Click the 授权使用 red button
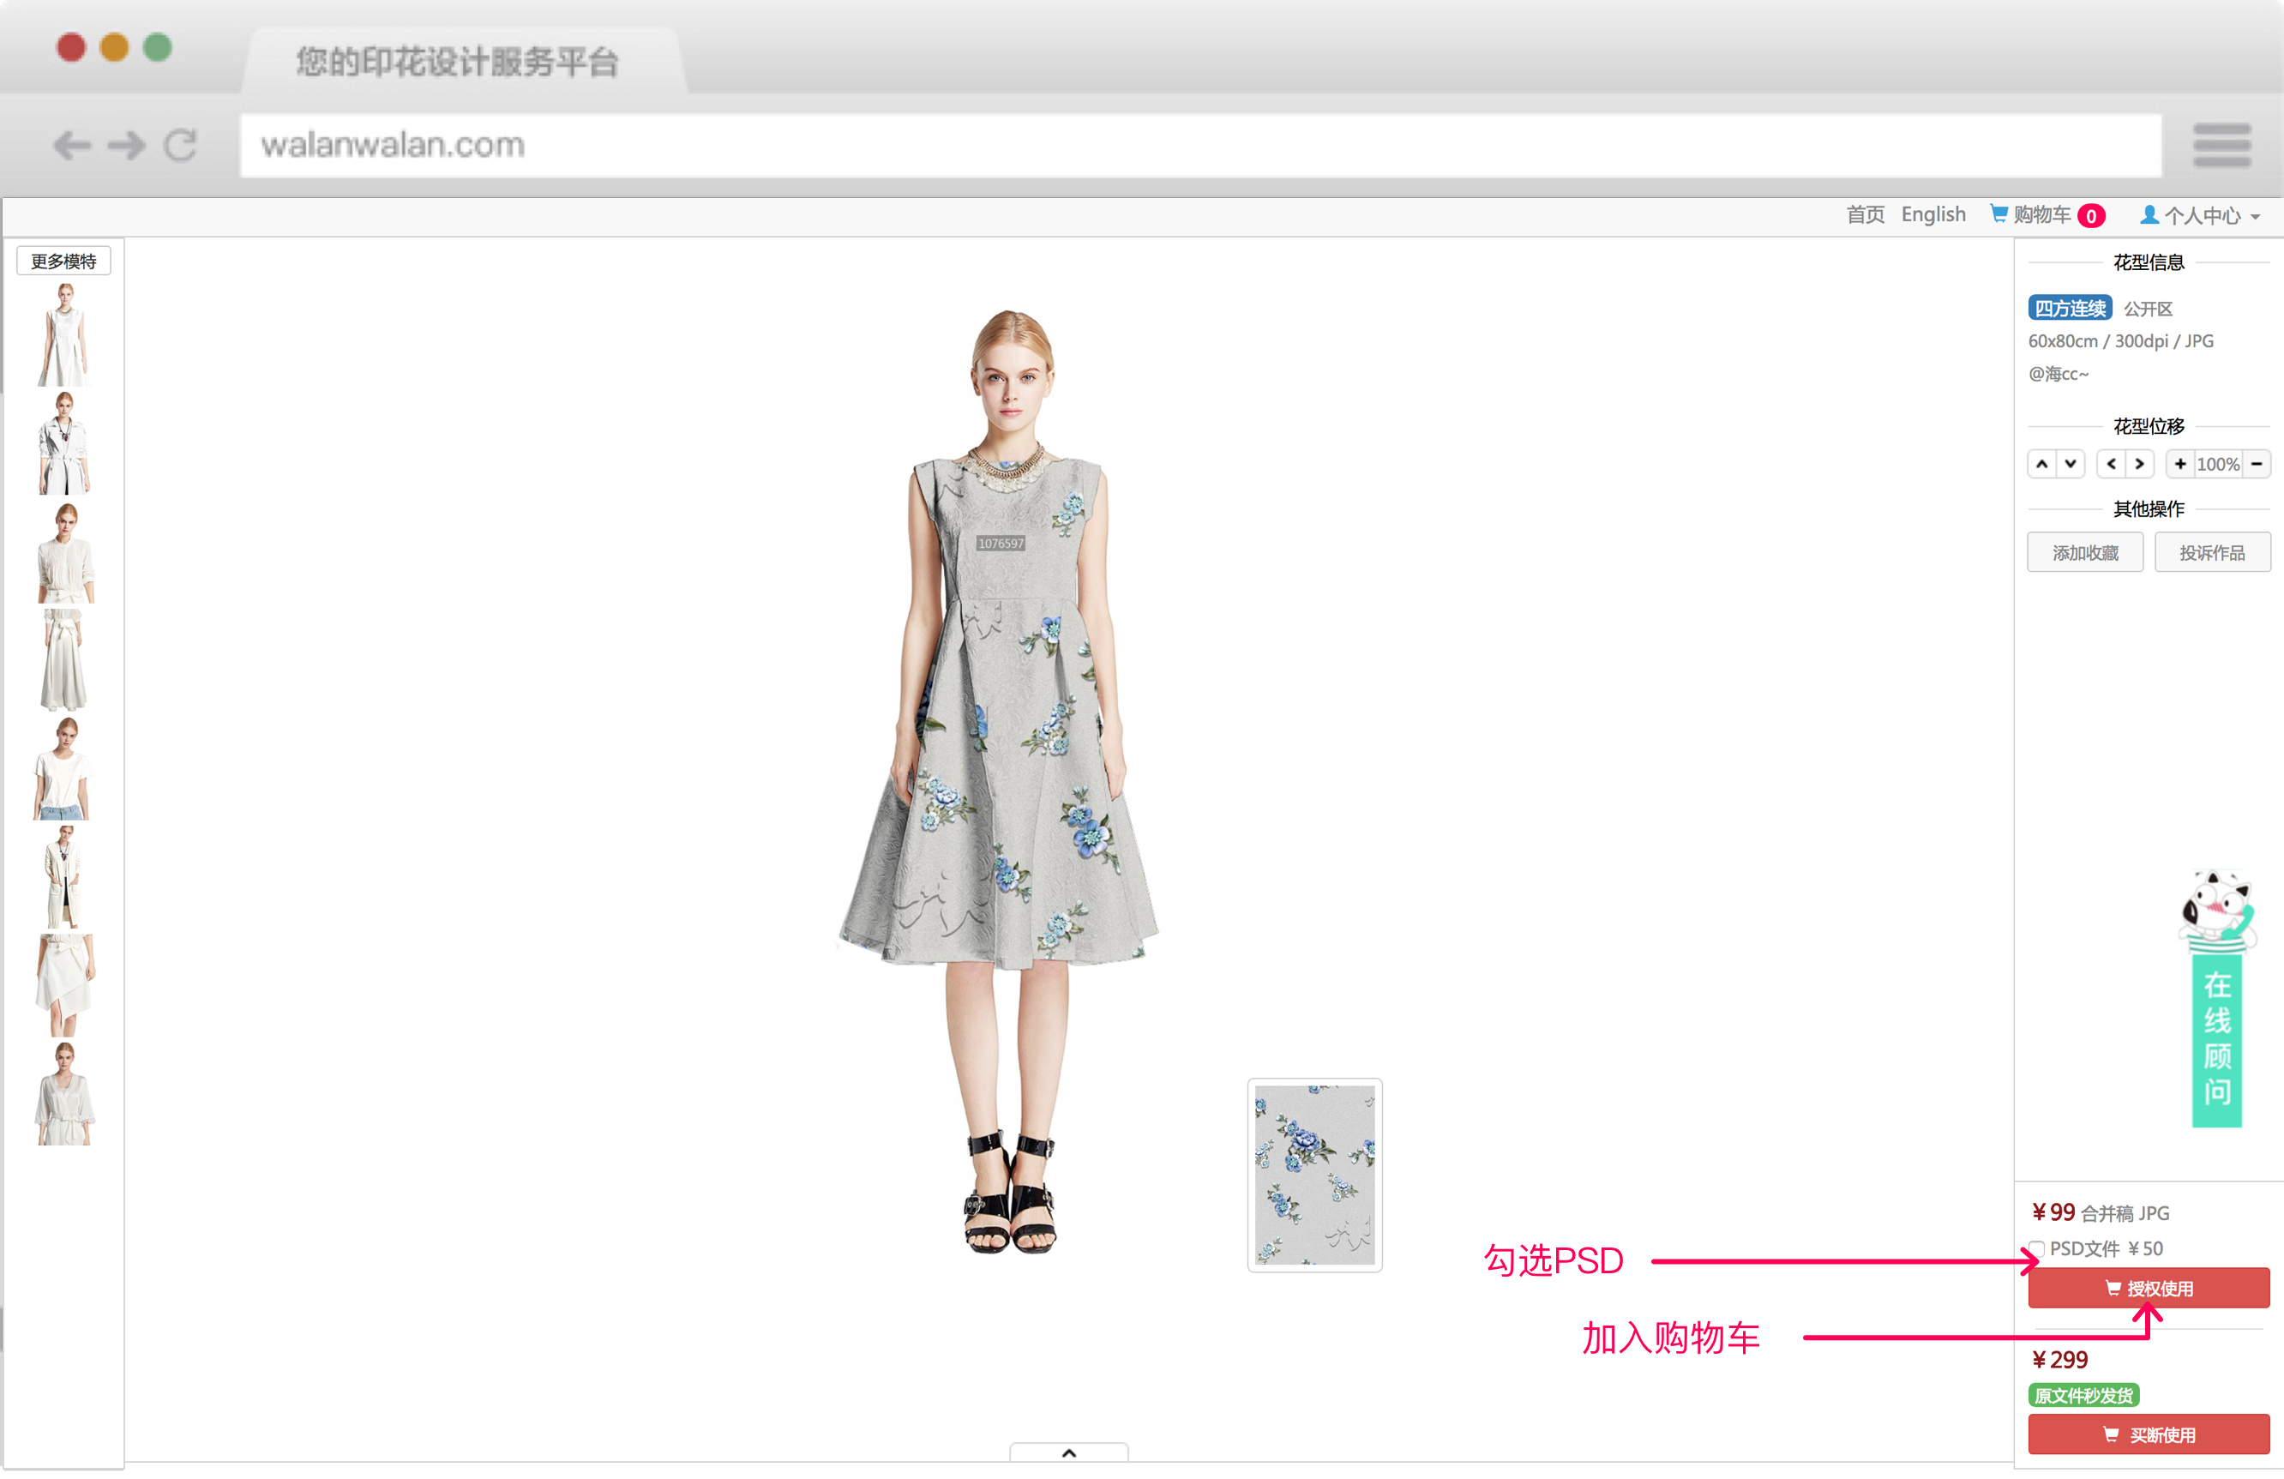Screen dimensions: 2284x1479 coord(2148,1288)
